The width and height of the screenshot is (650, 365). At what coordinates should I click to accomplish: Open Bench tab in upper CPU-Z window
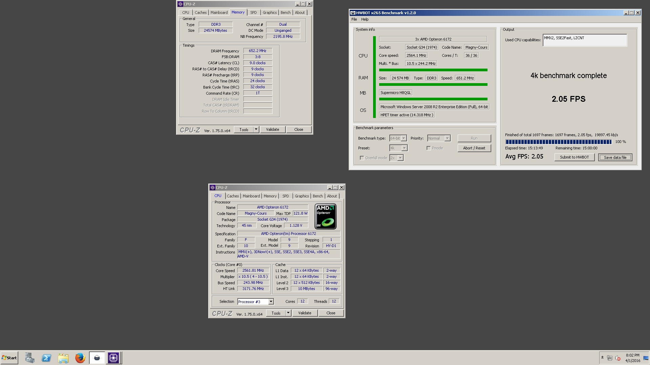click(x=285, y=13)
